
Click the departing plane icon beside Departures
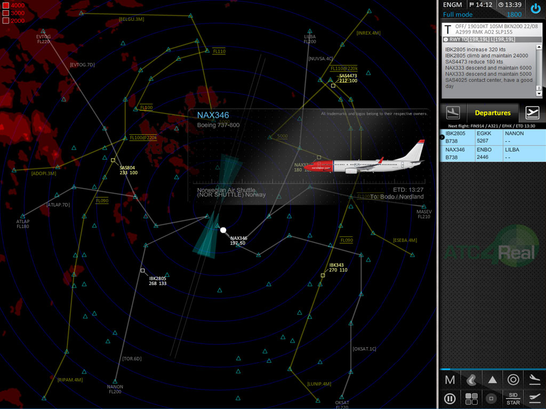[x=532, y=112]
